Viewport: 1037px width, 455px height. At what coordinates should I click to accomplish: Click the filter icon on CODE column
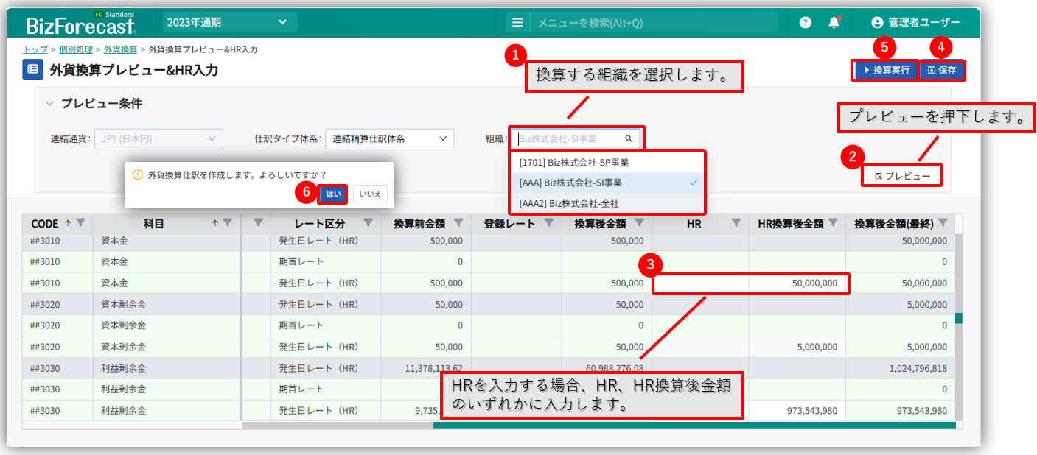(x=81, y=223)
